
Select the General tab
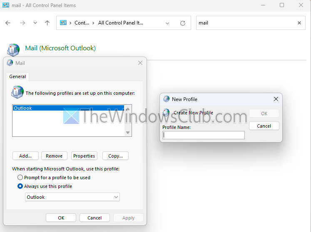[17, 77]
